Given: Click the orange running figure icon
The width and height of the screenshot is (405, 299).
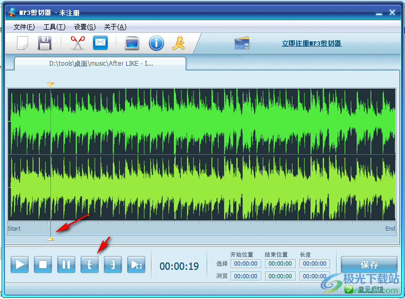Looking at the screenshot, I should point(179,43).
